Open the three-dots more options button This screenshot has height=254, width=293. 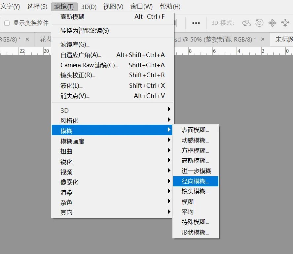pyautogui.click(x=196, y=23)
